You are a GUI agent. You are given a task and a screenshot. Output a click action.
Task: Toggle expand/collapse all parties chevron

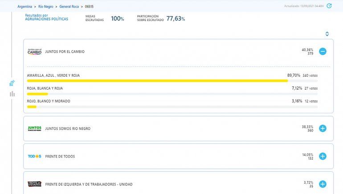tap(327, 34)
